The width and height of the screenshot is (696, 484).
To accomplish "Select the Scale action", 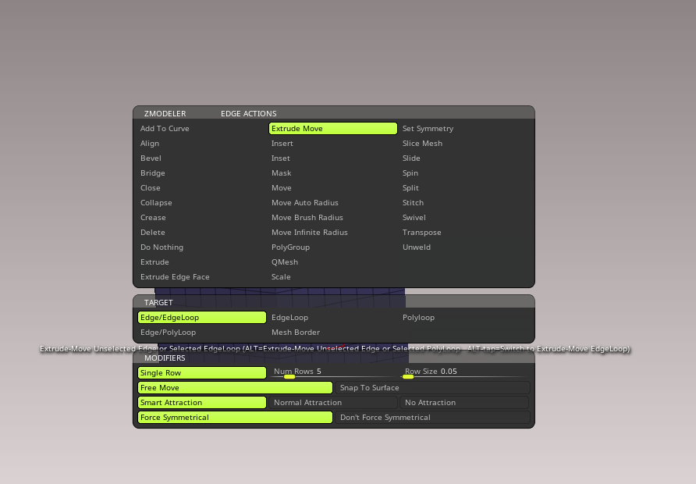I will click(281, 276).
